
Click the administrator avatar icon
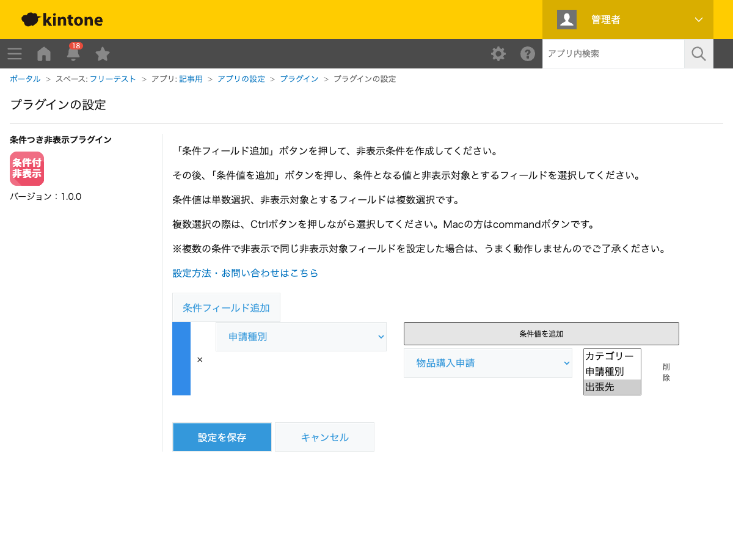[x=567, y=20]
